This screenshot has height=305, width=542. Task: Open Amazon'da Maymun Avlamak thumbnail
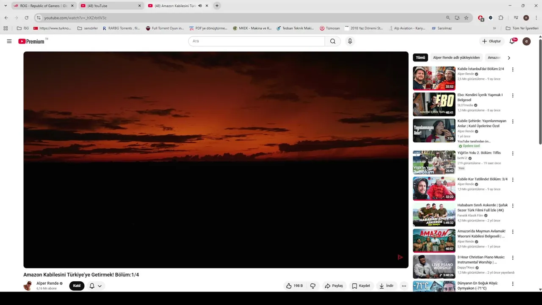pos(434,241)
